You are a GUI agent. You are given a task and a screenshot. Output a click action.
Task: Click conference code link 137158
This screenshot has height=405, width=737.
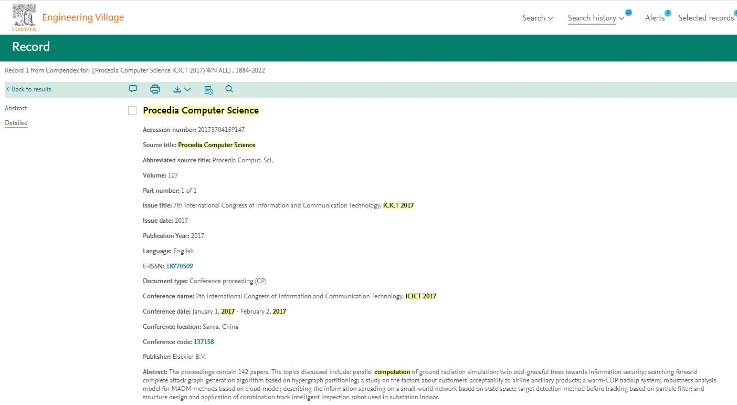204,342
